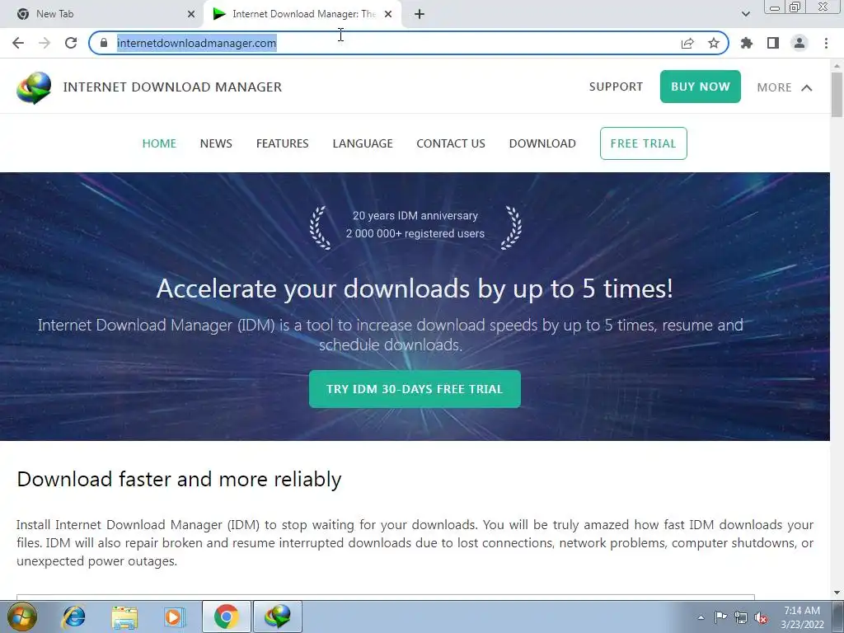Open Windows Media Player from taskbar

tap(175, 617)
